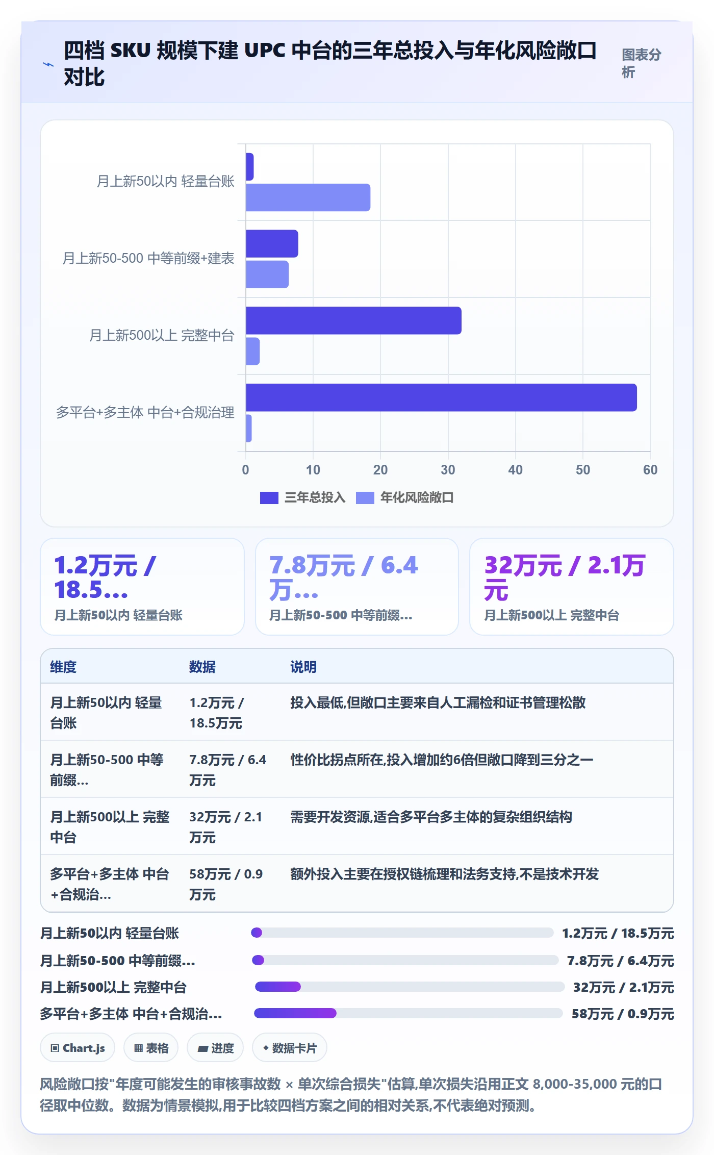Viewport: 714px width, 1155px height.
Task: Click the 三年总投入 bar for 月上新500以上
Action: click(353, 321)
